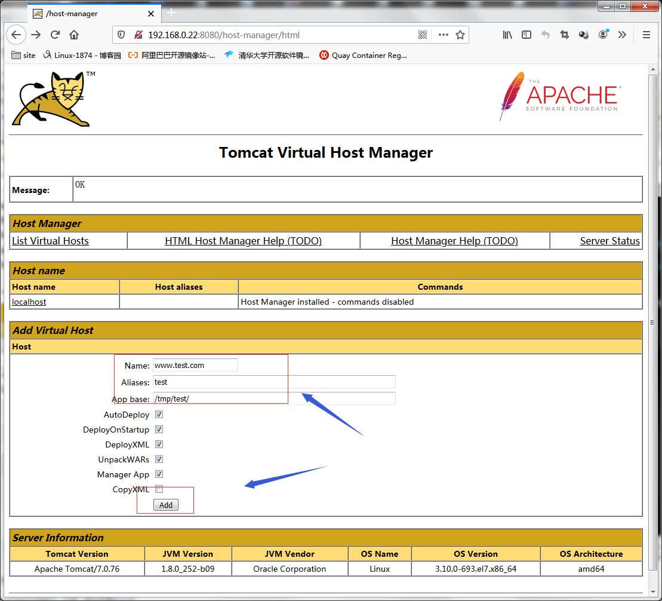
Task: Click the OK message text
Action: (80, 185)
